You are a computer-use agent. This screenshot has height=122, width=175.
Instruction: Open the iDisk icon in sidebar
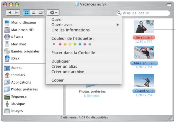(x=7, y=58)
